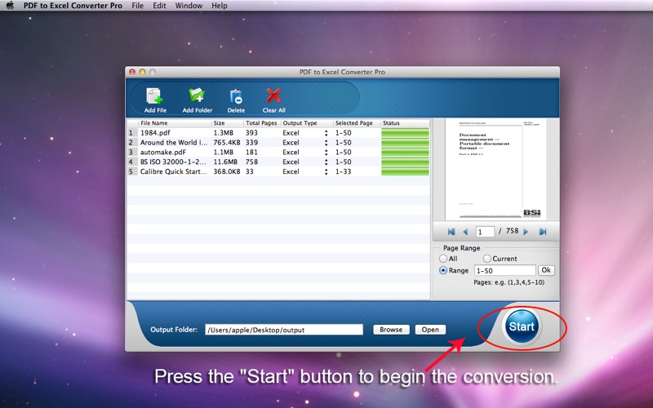653x408 pixels.
Task: Open Output Type dropdown for BS ISO 32000 row
Action: (x=326, y=162)
